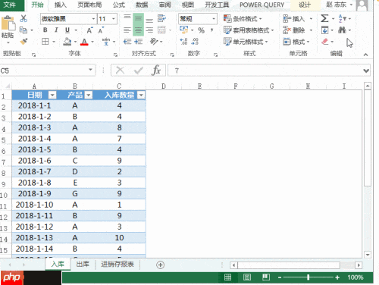This screenshot has width=379, height=285.
Task: Click the Fill down icon
Action: click(324, 30)
